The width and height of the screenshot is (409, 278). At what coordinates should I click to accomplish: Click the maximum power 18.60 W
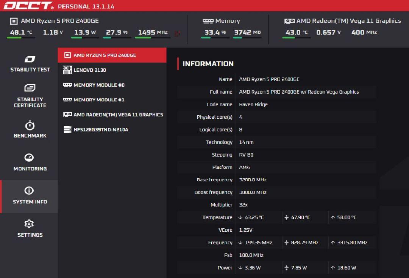(x=347, y=267)
